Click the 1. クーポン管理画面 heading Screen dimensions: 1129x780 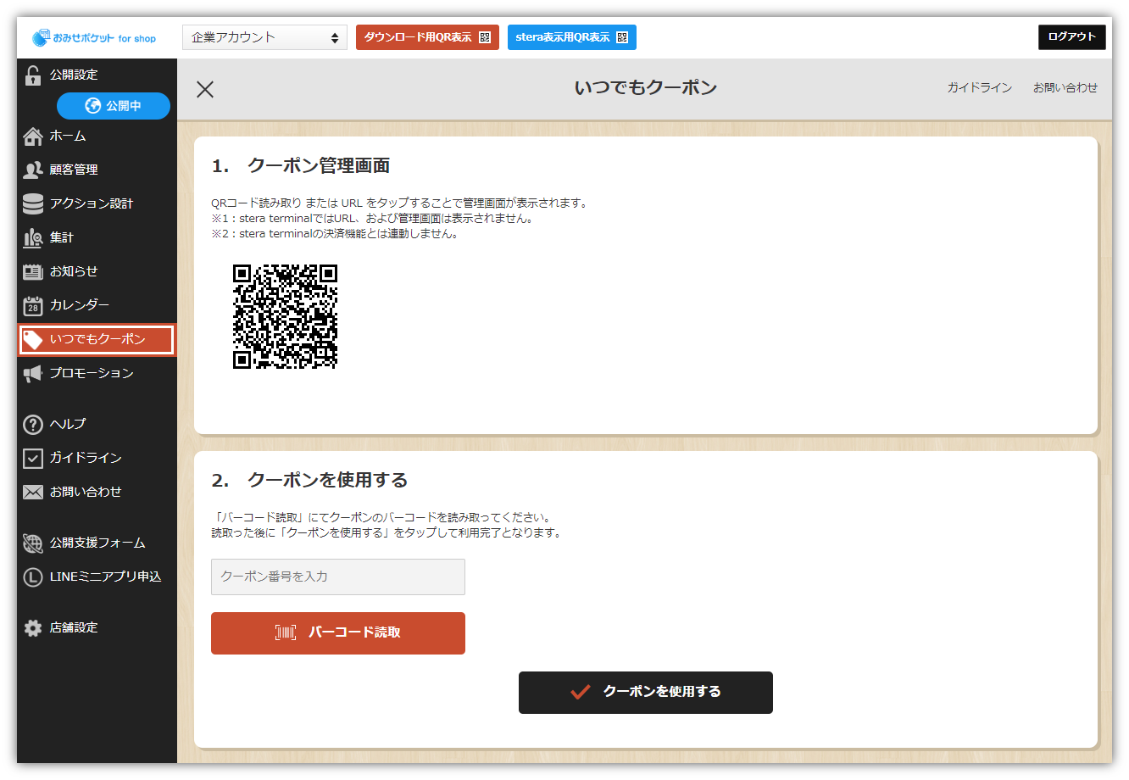(301, 166)
